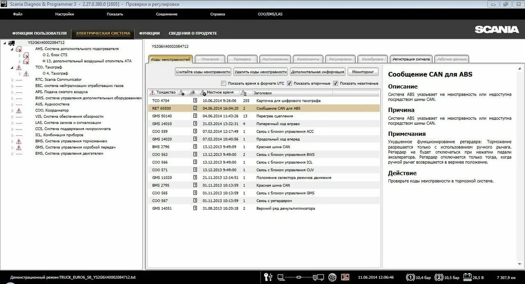Expand the EMS, управления двигателем node
525x284 pixels.
pyautogui.click(x=12, y=153)
